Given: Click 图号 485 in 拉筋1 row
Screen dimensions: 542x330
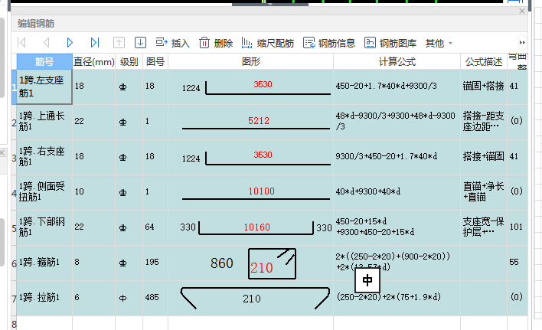Looking at the screenshot, I should tap(152, 298).
